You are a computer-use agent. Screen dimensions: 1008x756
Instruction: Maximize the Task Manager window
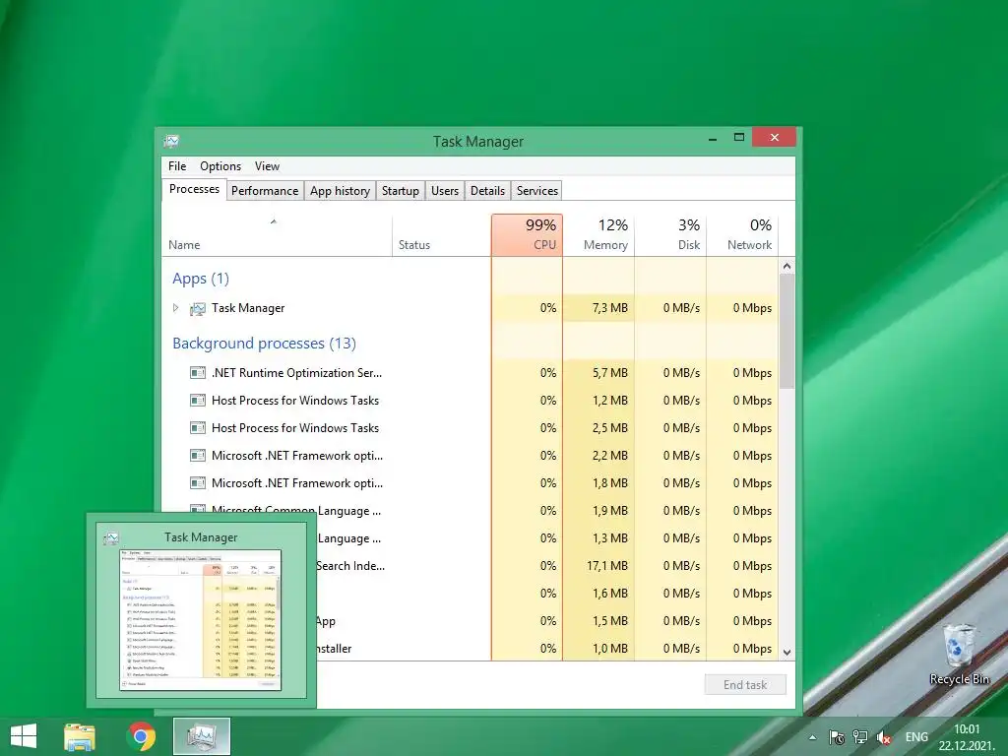point(739,138)
